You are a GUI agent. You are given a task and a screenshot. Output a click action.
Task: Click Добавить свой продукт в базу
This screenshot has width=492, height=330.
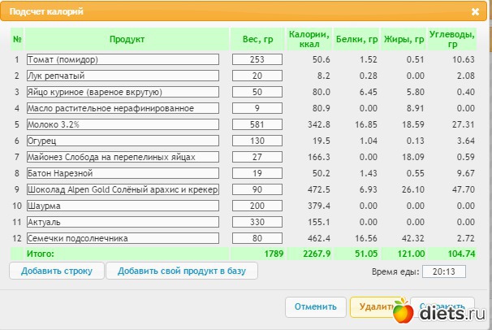182,271
